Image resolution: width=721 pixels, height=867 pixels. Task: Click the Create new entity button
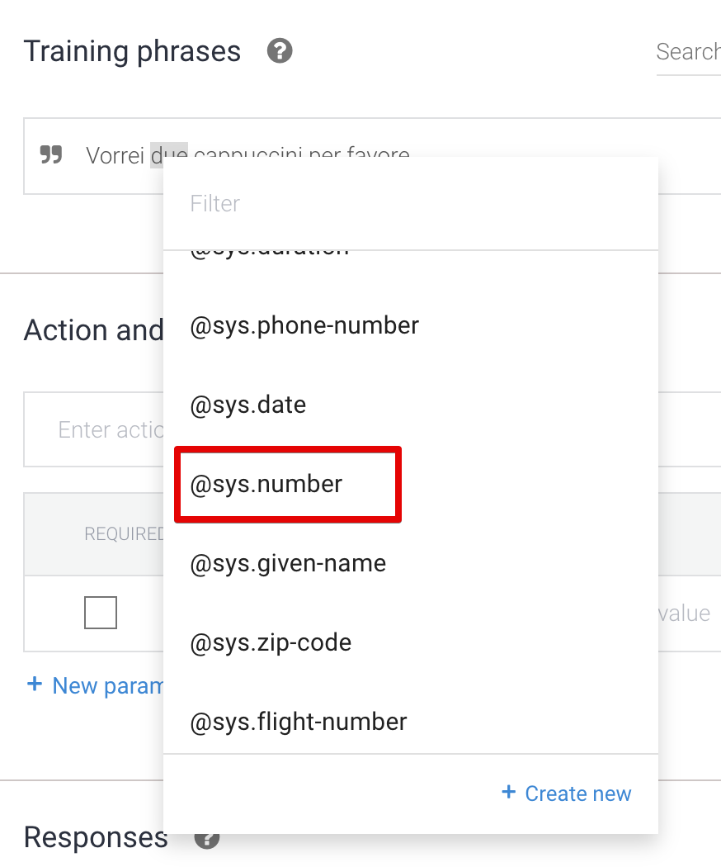pos(567,794)
